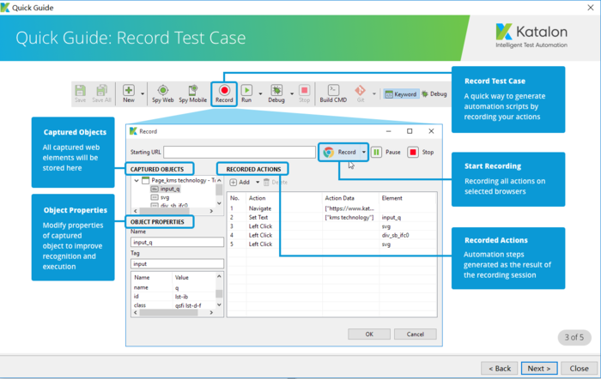Viewport: 601px width, 379px height.
Task: Click the toolbar Stop icon beside Debug
Action: click(x=304, y=90)
